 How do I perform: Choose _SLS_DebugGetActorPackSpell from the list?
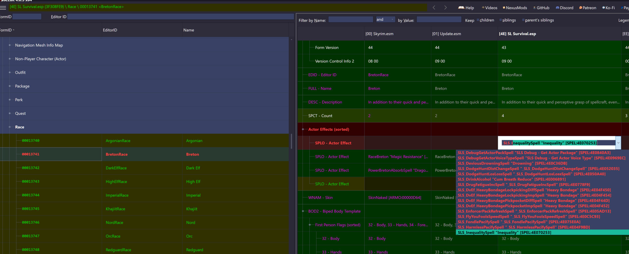[x=543, y=153]
